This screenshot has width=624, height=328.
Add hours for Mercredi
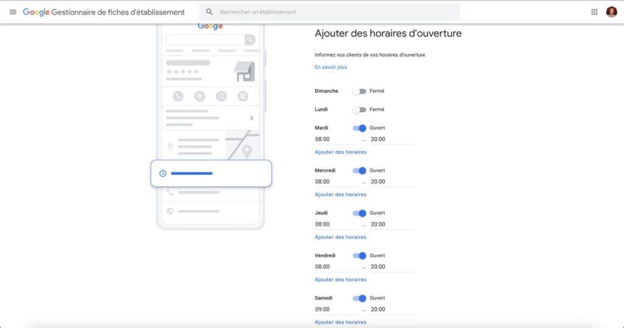pyautogui.click(x=340, y=194)
